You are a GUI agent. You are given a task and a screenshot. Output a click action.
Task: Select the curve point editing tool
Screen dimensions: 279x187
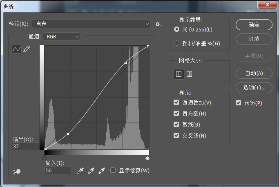pos(17,49)
